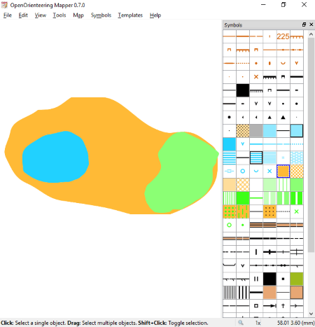Click the symbols scrollbar down arrow
This screenshot has height=327, width=315.
coord(311,314)
